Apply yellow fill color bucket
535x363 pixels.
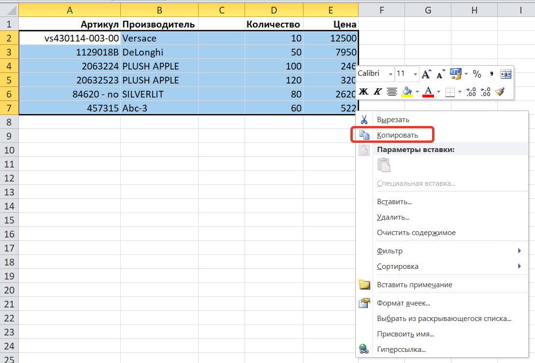407,92
